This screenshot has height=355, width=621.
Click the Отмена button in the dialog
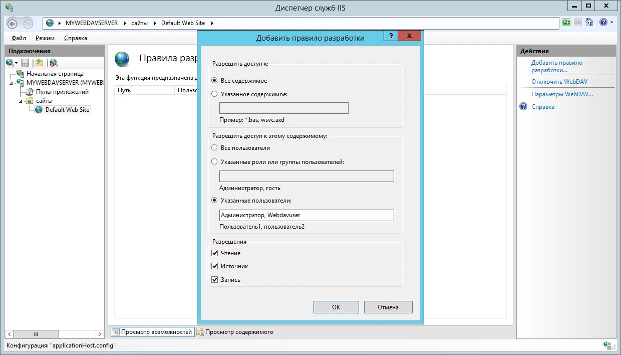tap(388, 307)
